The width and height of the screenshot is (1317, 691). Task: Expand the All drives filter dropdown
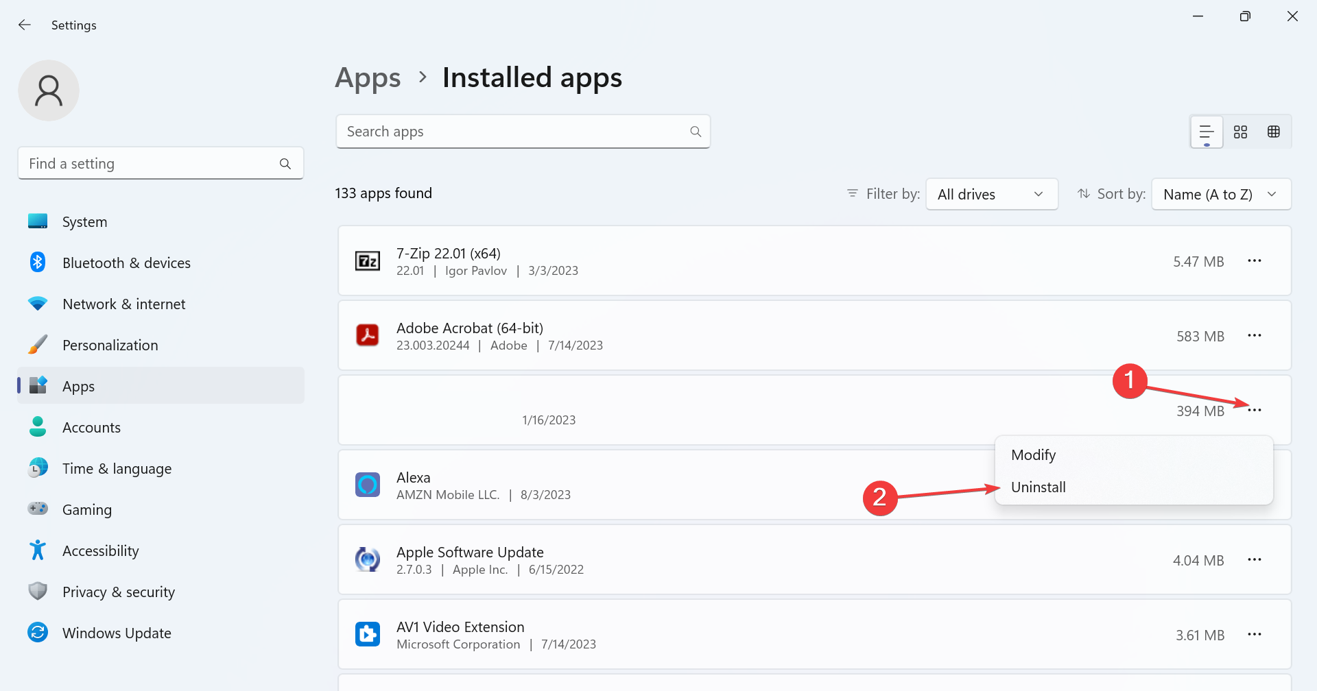[991, 194]
